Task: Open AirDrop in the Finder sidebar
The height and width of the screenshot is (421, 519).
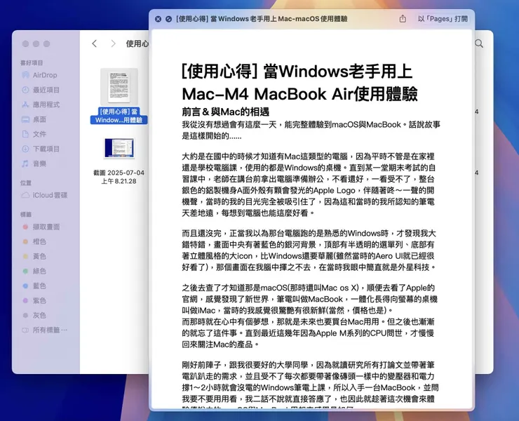Action: (45, 75)
